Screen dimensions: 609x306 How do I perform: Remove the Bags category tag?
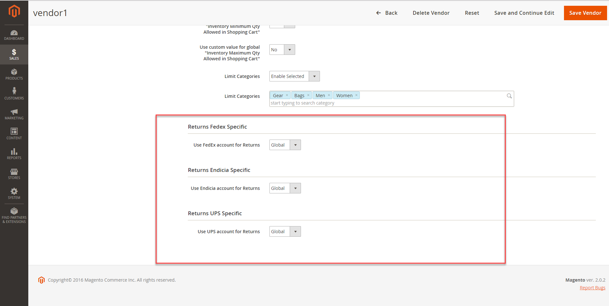click(x=308, y=95)
